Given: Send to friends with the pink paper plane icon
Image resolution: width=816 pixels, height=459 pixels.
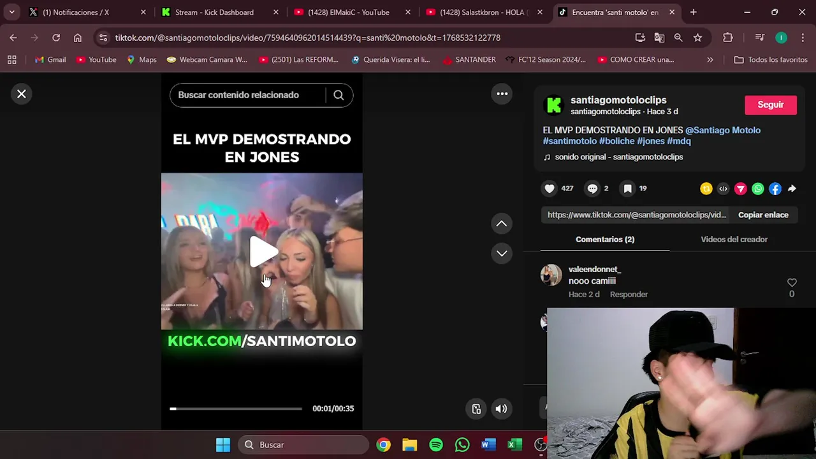Looking at the screenshot, I should pos(740,189).
